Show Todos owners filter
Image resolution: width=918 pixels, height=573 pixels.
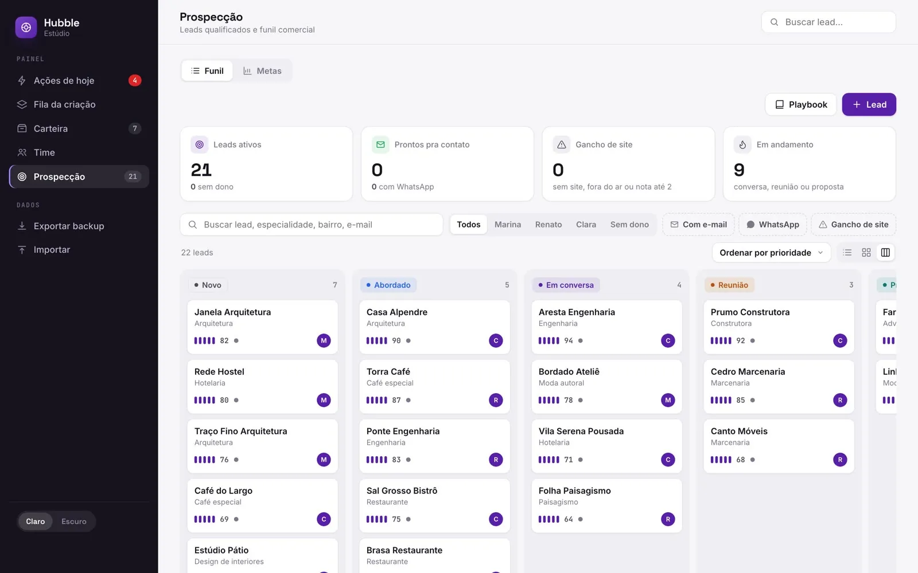click(469, 225)
